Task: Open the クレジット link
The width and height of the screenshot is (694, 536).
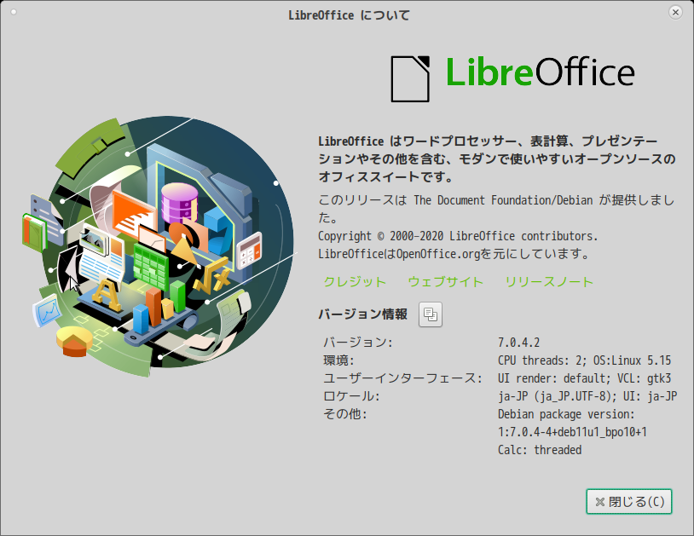Action: [355, 282]
